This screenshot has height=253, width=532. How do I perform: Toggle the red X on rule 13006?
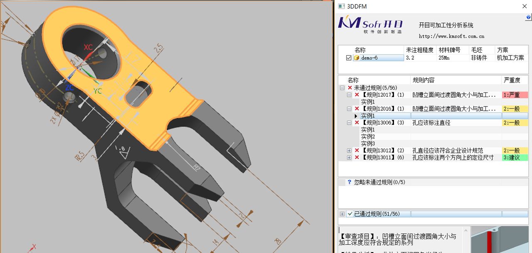coord(357,122)
